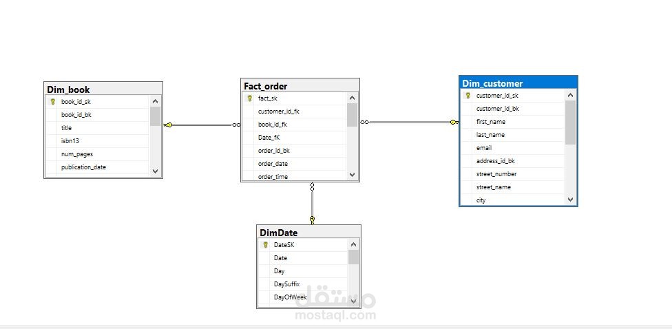Select the customer_id_fk column row

click(294, 112)
